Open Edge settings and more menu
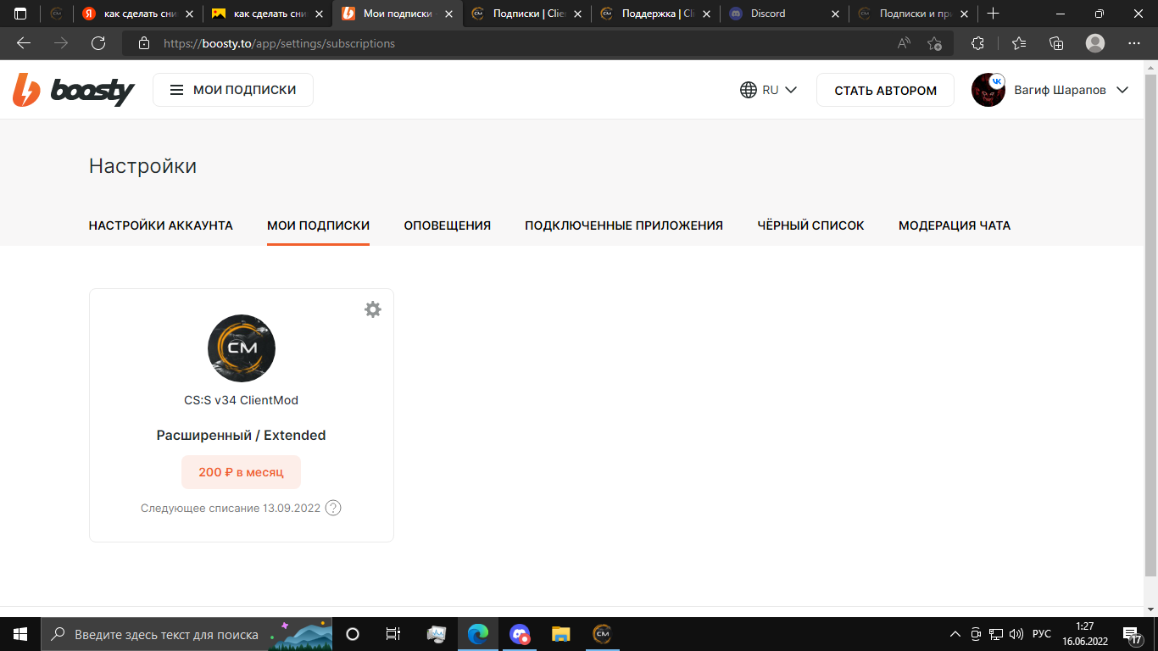The width and height of the screenshot is (1158, 651). [1133, 43]
